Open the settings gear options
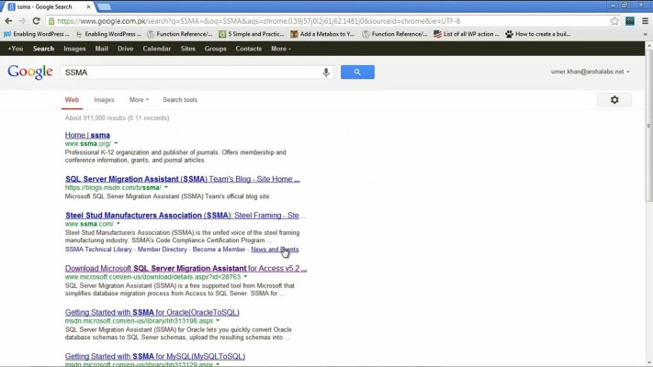Viewport: 653px width, 367px height. click(614, 100)
